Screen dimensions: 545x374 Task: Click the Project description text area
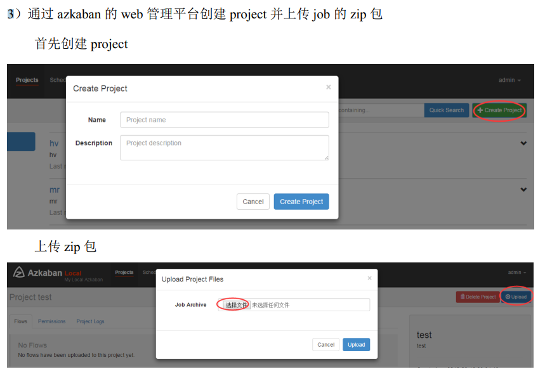click(x=224, y=148)
